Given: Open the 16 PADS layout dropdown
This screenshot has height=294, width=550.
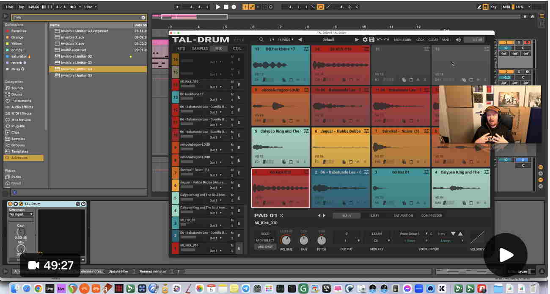Looking at the screenshot, I should tap(285, 40).
